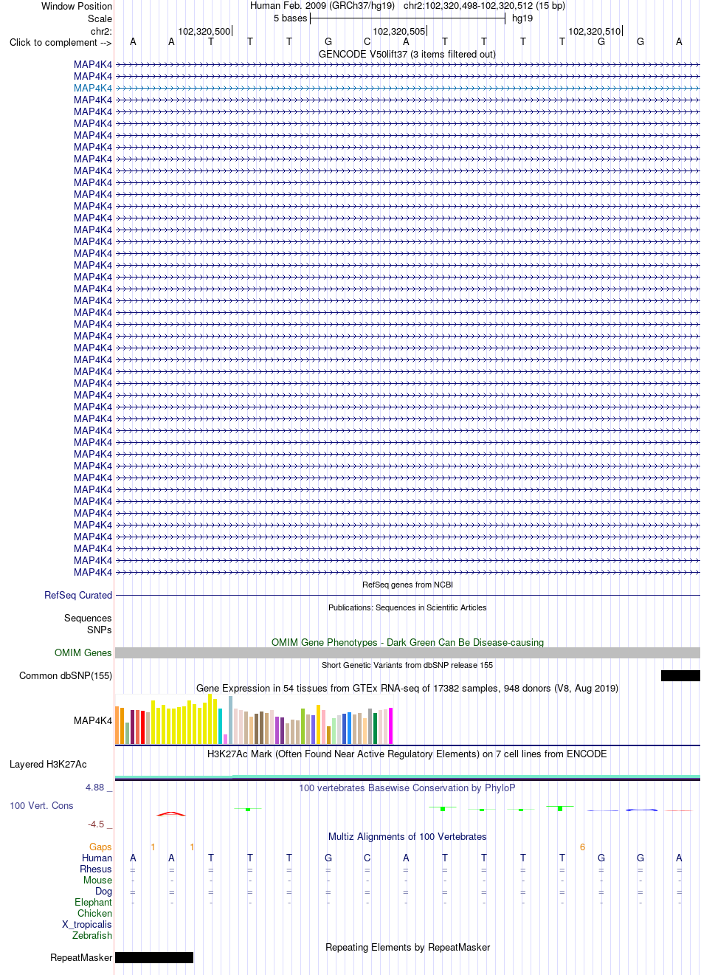Viewport: 701px width, 975px height.
Task: Click the 'chr2:' ruler label
Action: (101, 31)
